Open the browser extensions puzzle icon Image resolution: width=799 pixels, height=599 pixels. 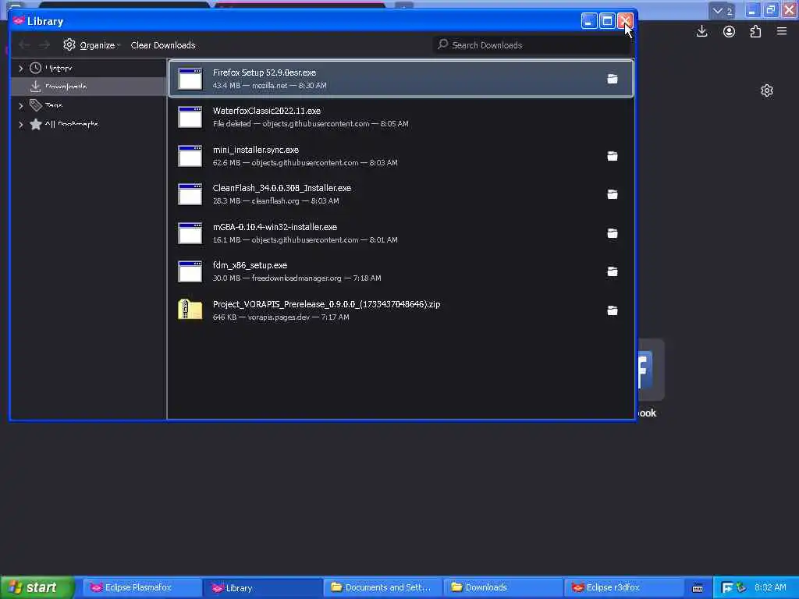[755, 31]
